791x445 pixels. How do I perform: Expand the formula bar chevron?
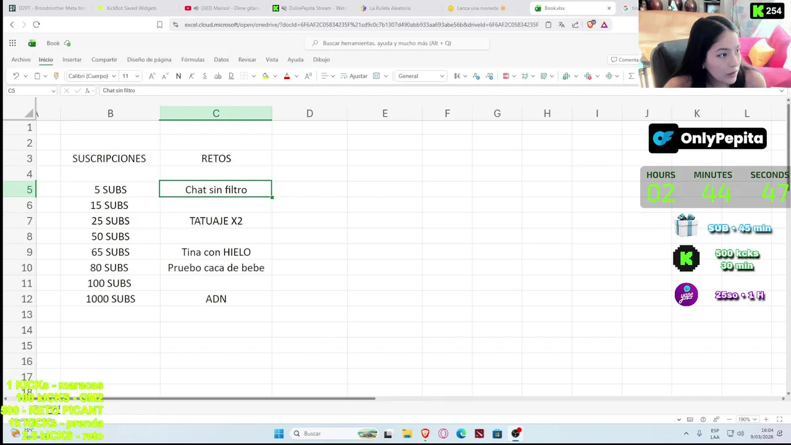782,91
